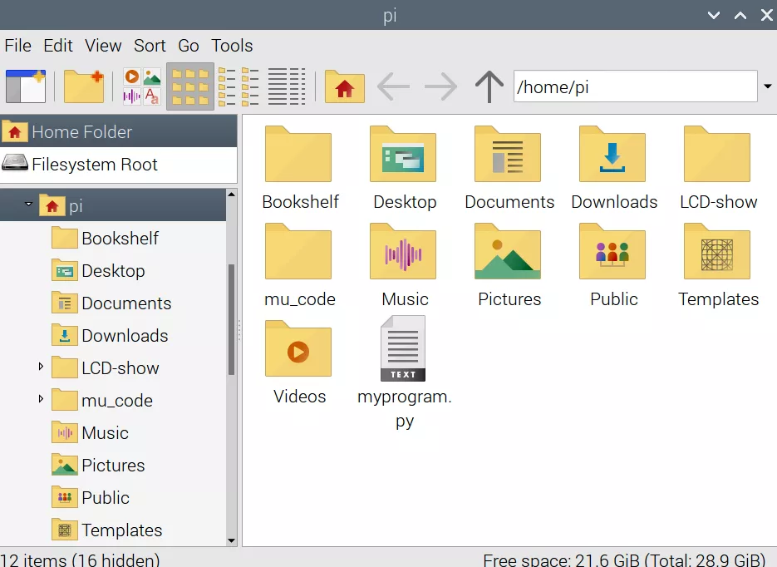This screenshot has height=567, width=777.
Task: Select Home Folder in the places panel
Action: [x=81, y=131]
